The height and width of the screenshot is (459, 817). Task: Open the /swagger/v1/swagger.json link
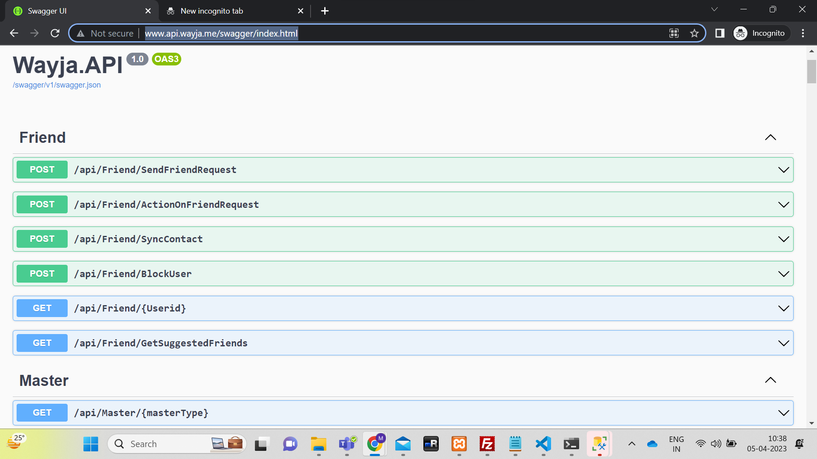(x=57, y=85)
